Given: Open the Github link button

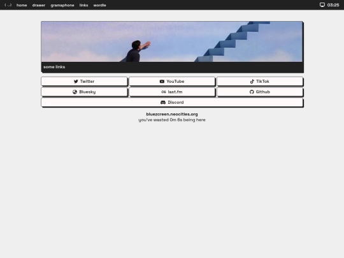Looking at the screenshot, I should coord(260,92).
